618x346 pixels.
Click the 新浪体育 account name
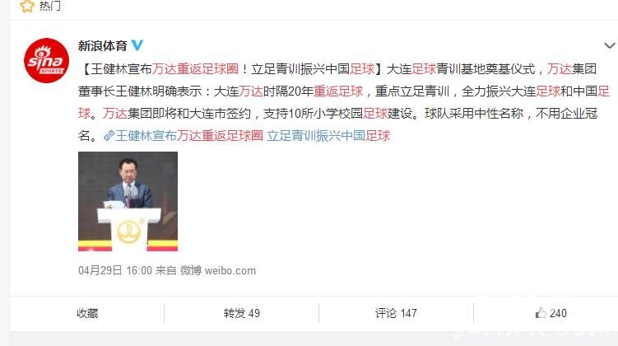[x=103, y=46]
